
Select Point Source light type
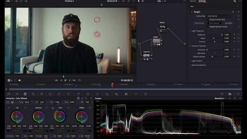tap(214, 23)
